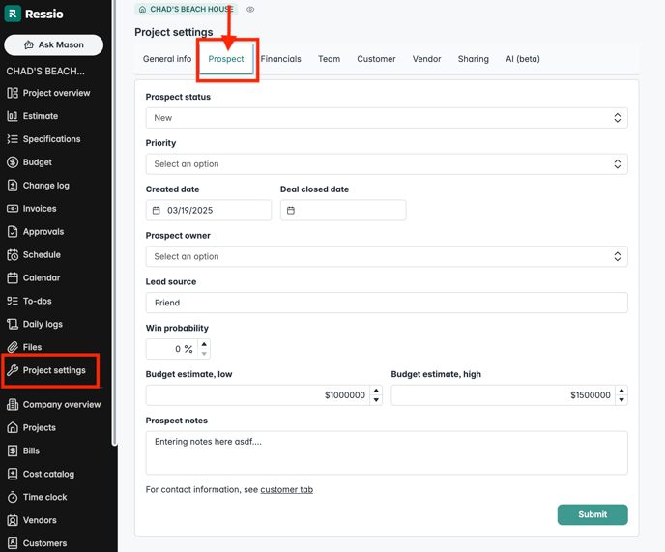
Task: Click the Daily logs icon
Action: pos(13,324)
